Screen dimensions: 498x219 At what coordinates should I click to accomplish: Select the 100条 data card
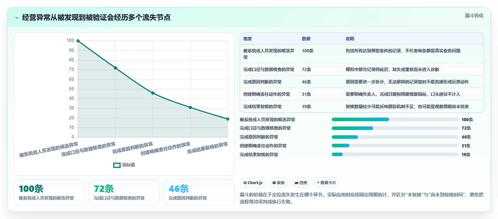click(x=50, y=192)
